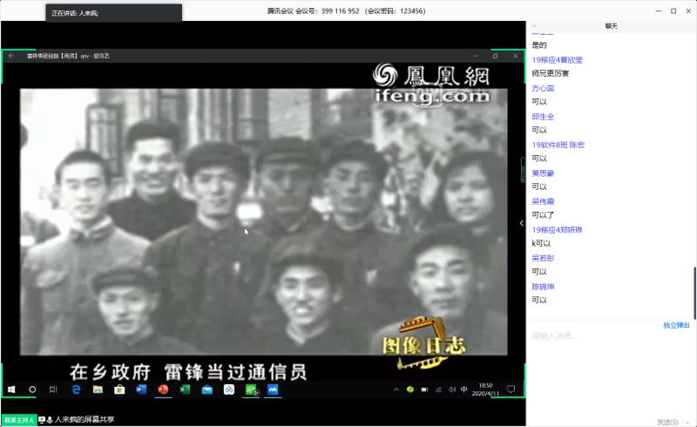Click the shared video frame in the player
697x427 pixels.
[264, 221]
